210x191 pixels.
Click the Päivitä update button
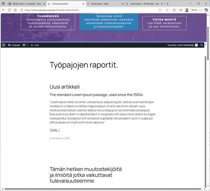coord(195,10)
